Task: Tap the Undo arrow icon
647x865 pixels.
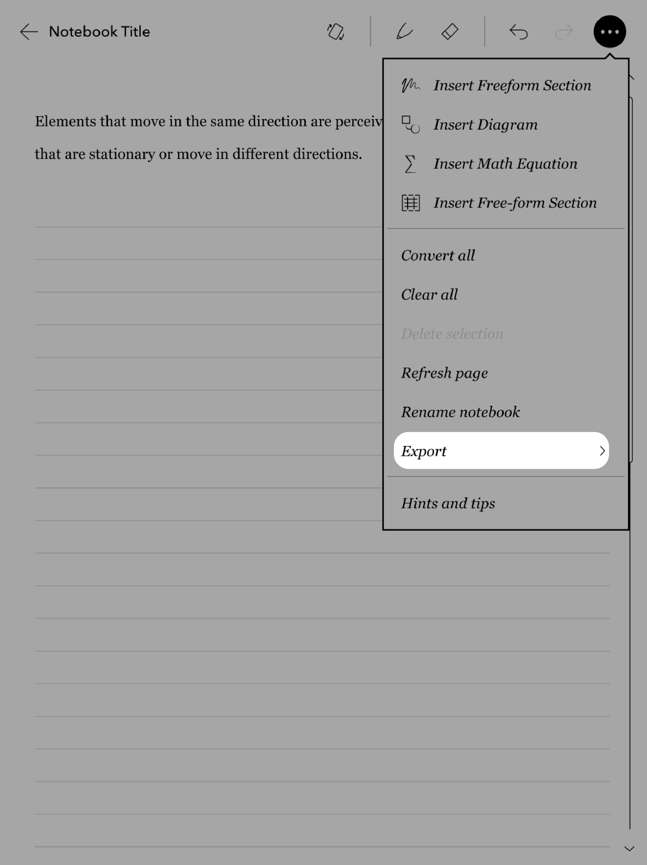Action: coord(518,31)
